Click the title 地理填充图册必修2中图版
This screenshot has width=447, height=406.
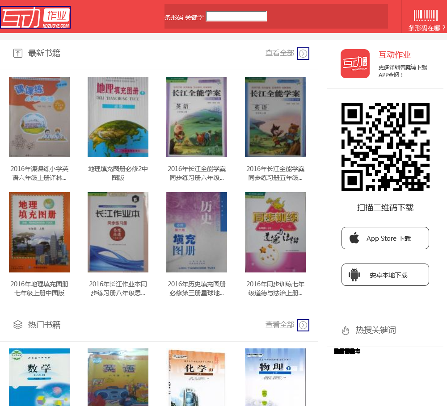click(x=118, y=173)
